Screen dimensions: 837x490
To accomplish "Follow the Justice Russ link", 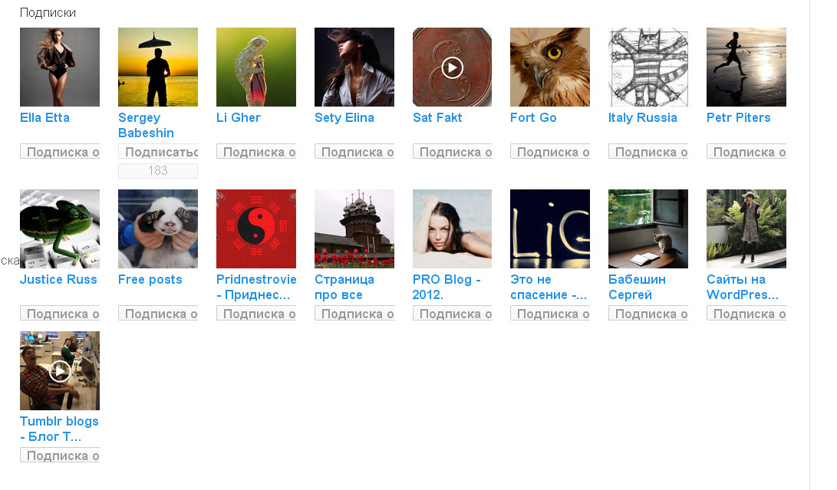I will point(58,280).
